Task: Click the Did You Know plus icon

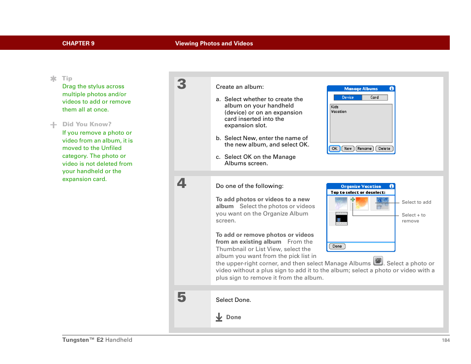Action: click(53, 125)
